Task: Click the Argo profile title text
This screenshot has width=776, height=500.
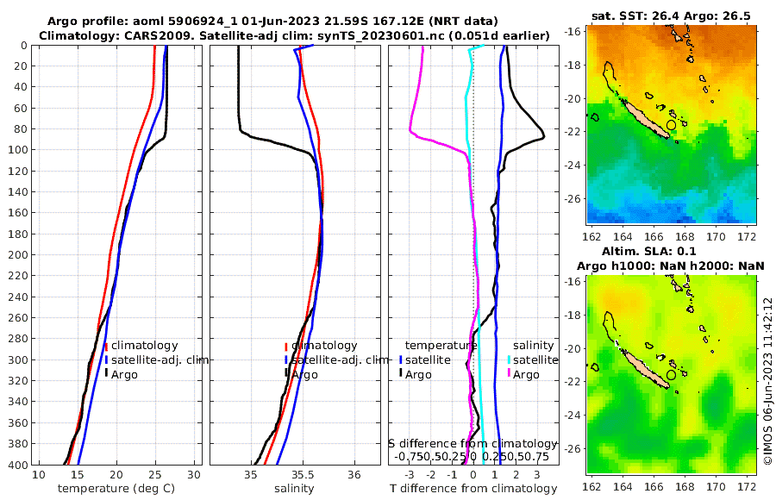Action: click(x=272, y=22)
